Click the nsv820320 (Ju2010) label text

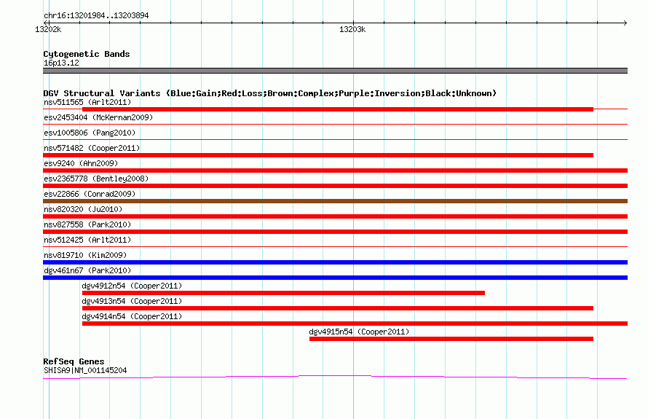click(83, 209)
